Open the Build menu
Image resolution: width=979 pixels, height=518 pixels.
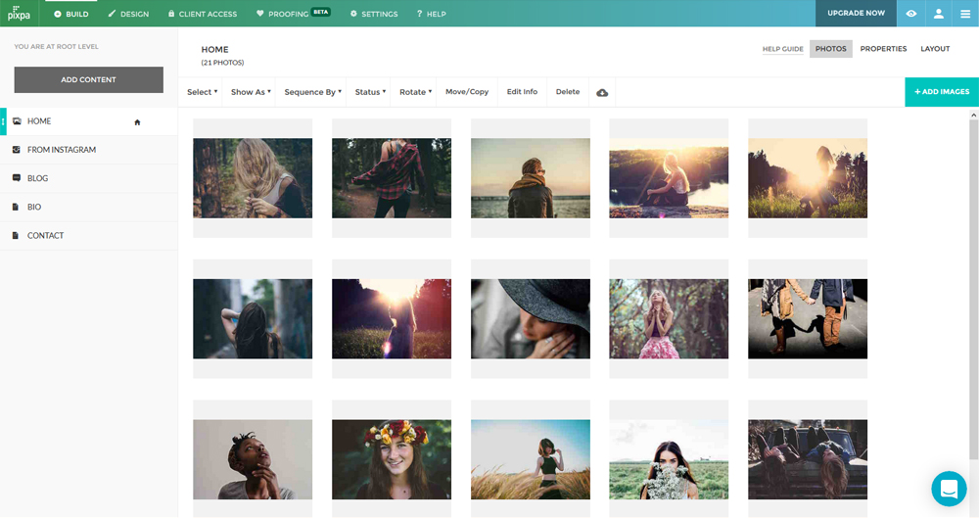71,14
